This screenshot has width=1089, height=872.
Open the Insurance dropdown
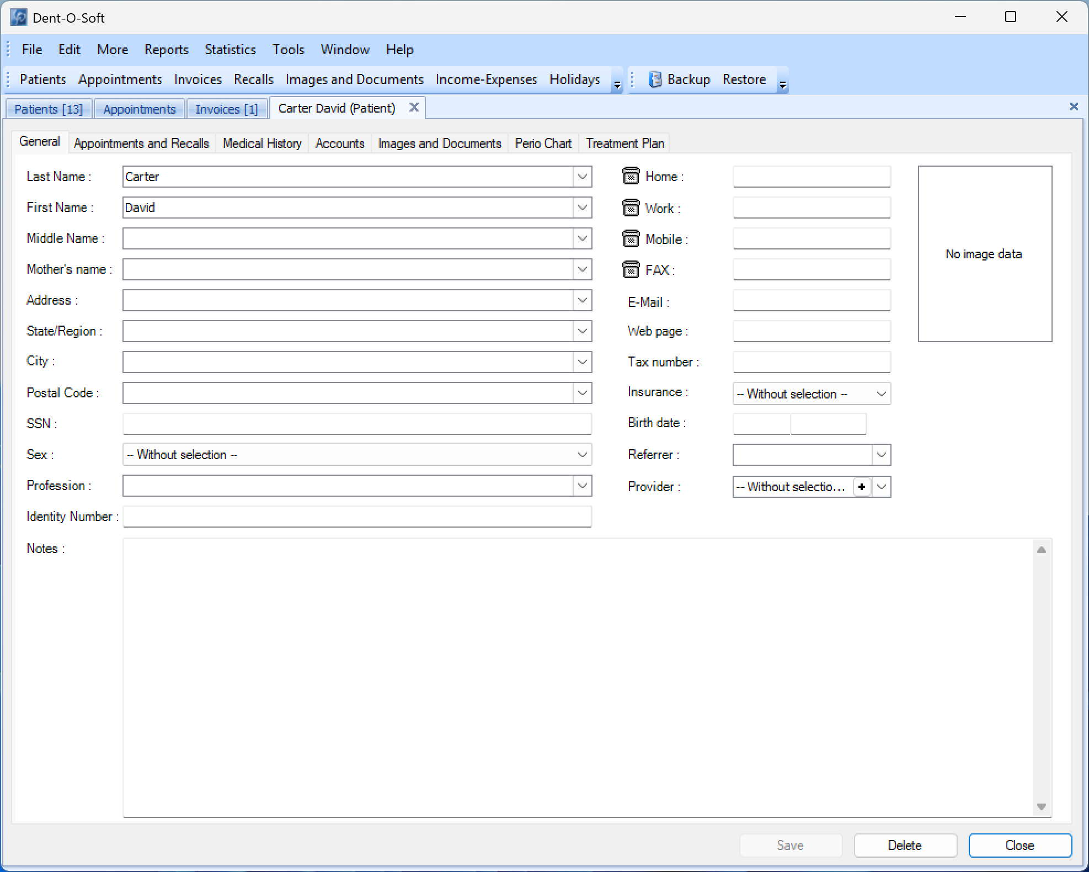click(x=881, y=394)
